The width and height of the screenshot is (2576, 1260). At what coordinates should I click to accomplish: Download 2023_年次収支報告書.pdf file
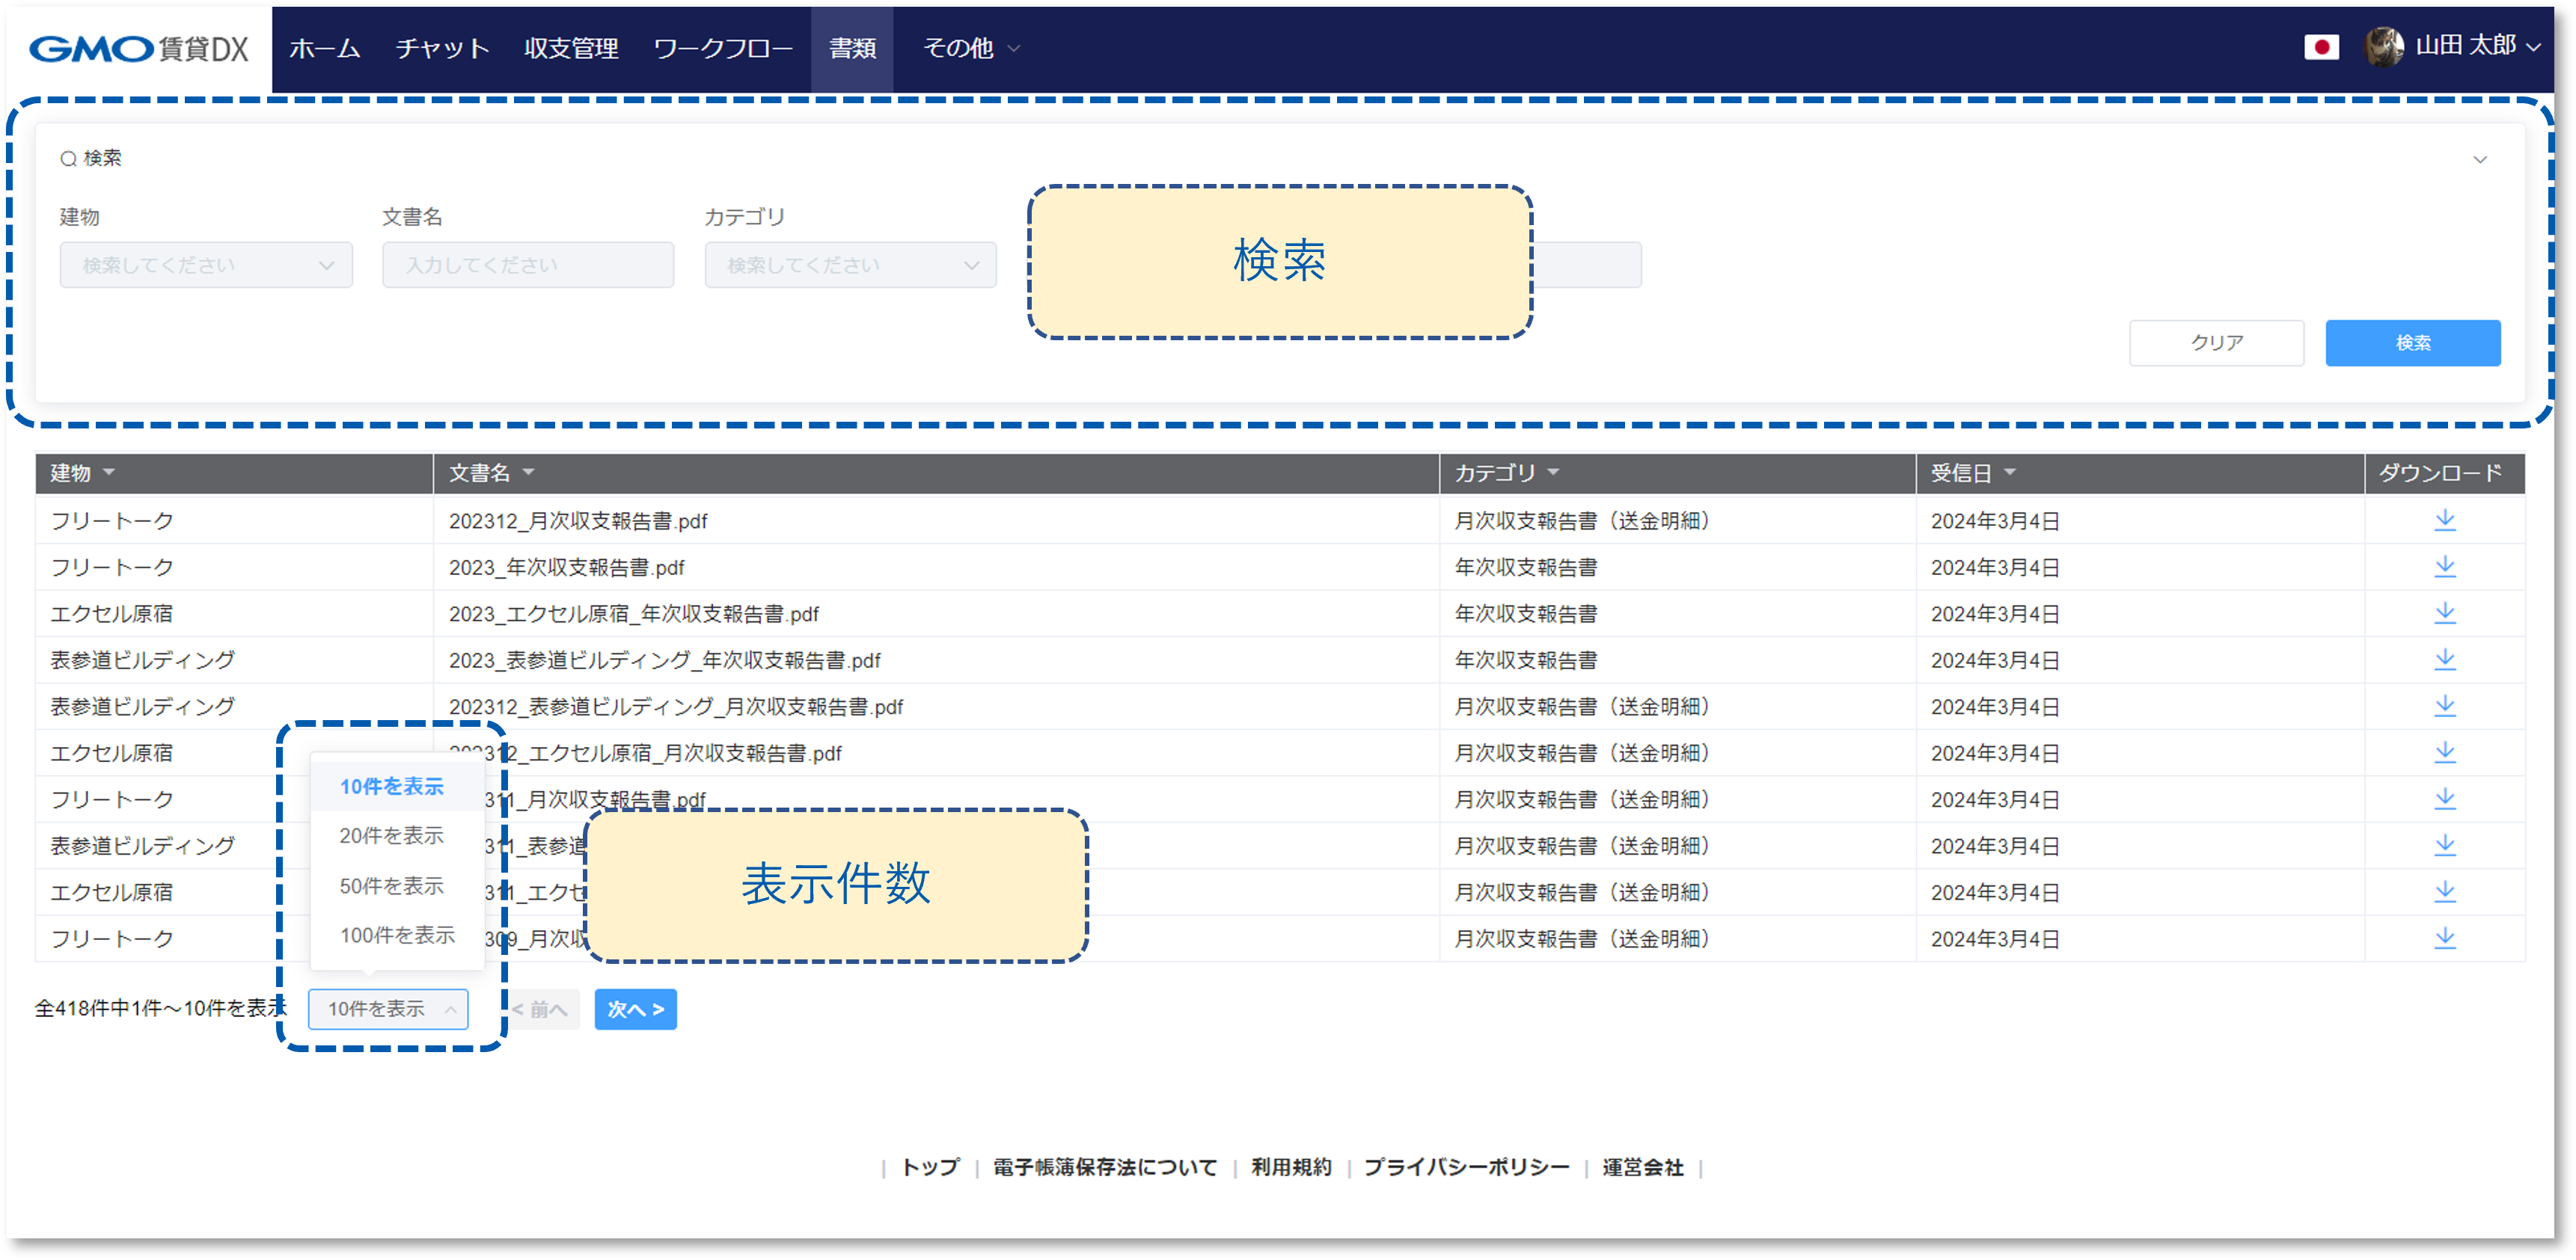click(2446, 567)
